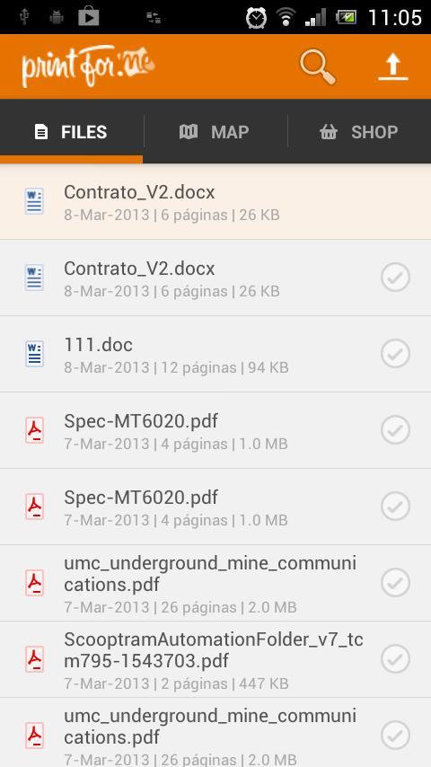Viewport: 431px width, 767px height.
Task: Open the highlighted Contrato_V2.docx file row
Action: click(x=215, y=201)
